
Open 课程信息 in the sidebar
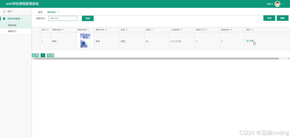[16, 25]
